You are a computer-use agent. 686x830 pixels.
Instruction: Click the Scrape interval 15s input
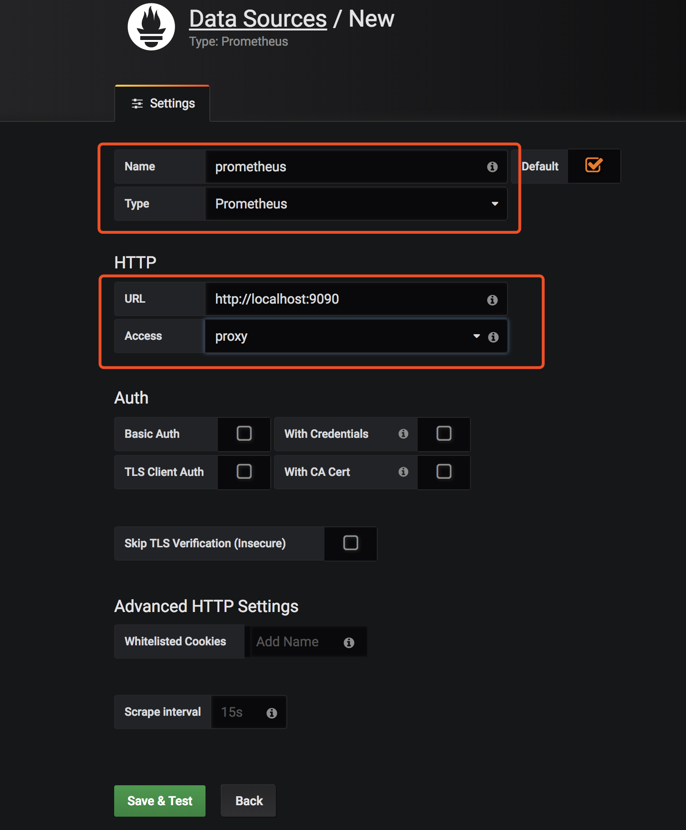pos(249,712)
